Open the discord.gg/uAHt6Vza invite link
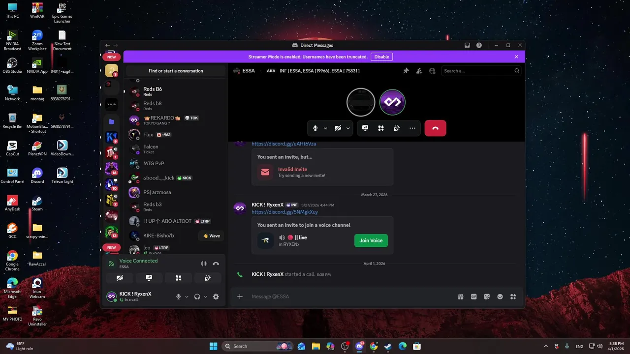The height and width of the screenshot is (354, 630). point(283,144)
